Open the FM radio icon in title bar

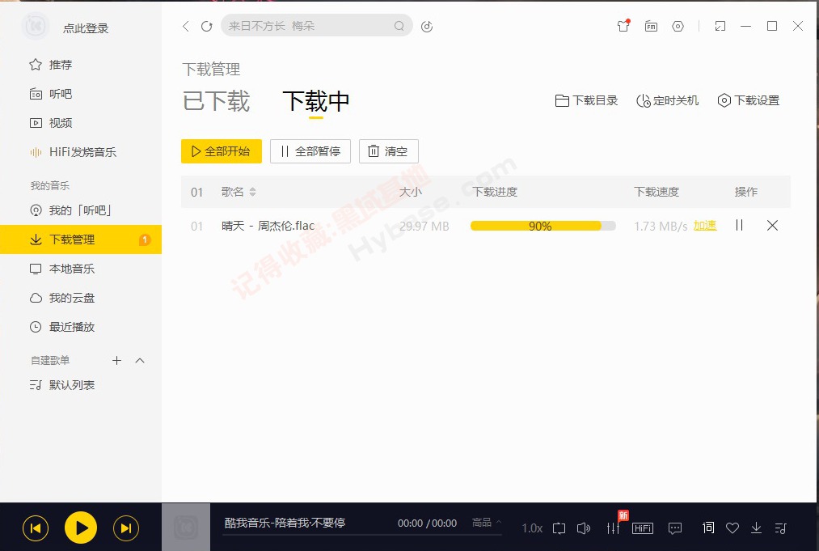651,26
